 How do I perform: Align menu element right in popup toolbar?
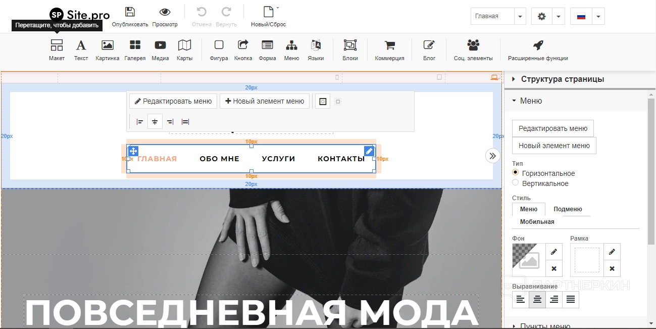(170, 122)
